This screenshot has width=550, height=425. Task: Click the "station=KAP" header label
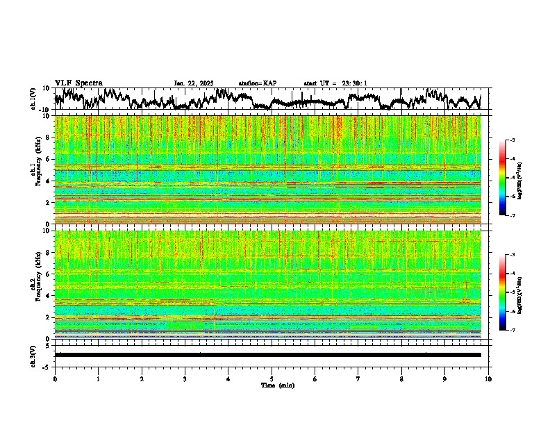coord(258,83)
